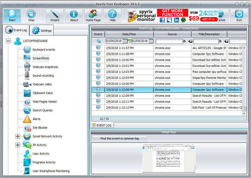The height and width of the screenshot is (178, 251).
Task: Click the date range apply icon between dates
Action: pos(129,41)
